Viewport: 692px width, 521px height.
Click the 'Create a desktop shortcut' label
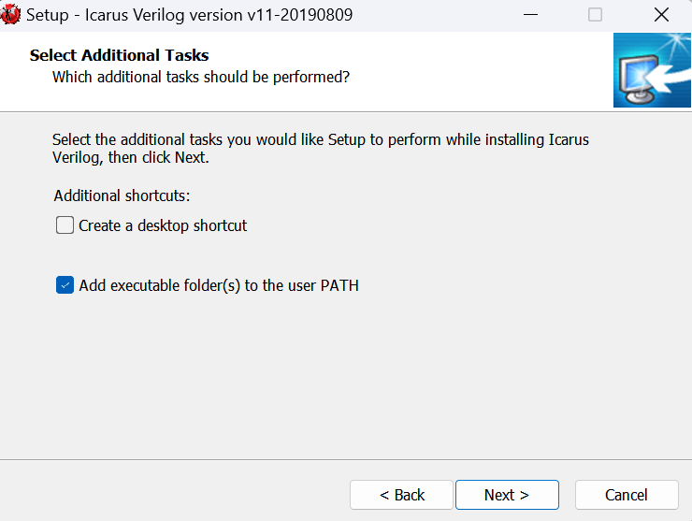pos(163,225)
